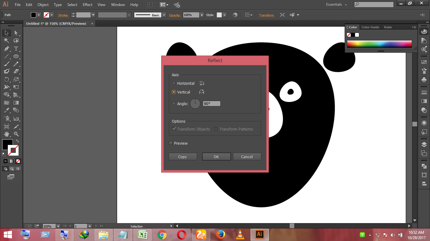Click the Transform link in control bar
430x241 pixels.
pyautogui.click(x=266, y=15)
